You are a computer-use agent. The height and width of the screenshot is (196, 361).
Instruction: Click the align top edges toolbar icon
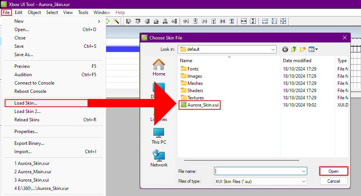point(138,21)
